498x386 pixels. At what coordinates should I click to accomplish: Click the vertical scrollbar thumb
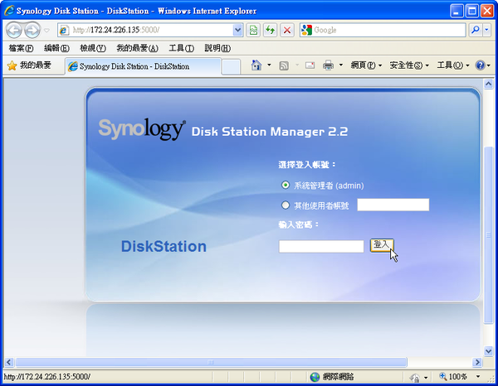click(x=488, y=235)
